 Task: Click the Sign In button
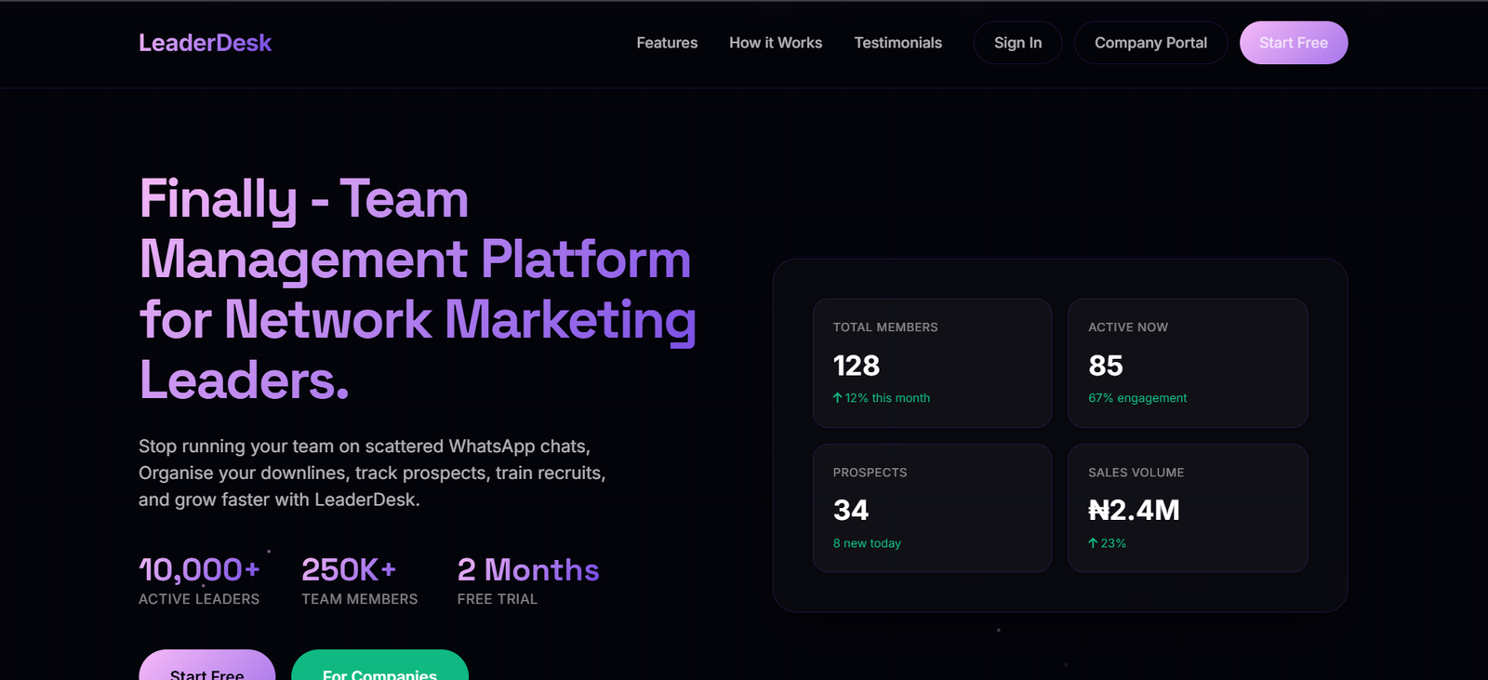click(x=1017, y=43)
